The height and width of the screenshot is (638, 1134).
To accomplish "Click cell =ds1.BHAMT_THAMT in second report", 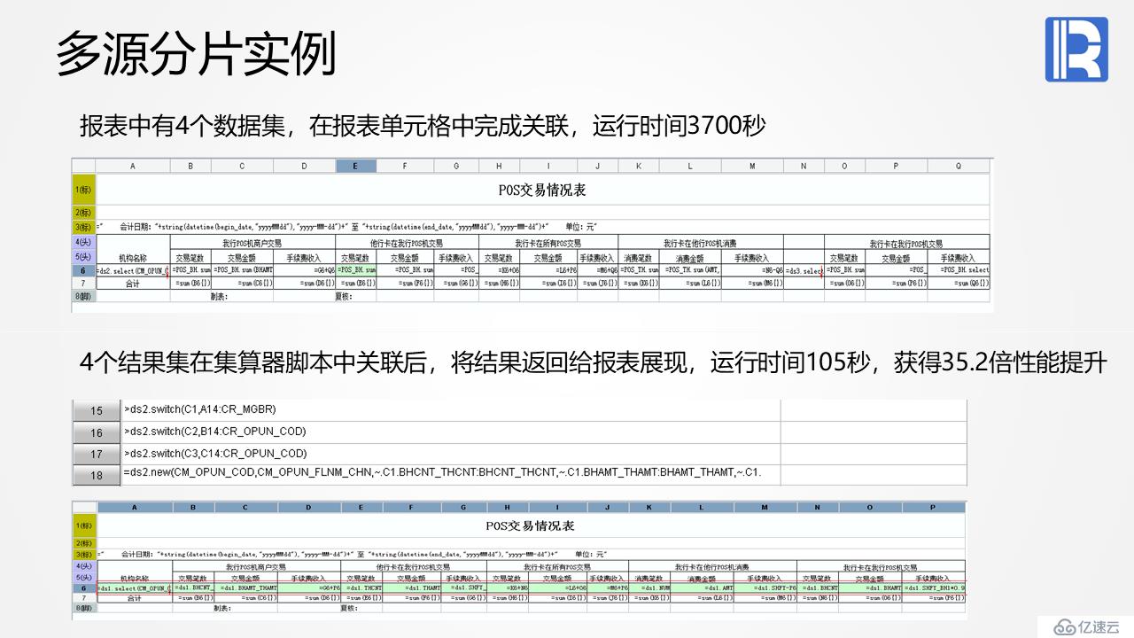I will 246,588.
